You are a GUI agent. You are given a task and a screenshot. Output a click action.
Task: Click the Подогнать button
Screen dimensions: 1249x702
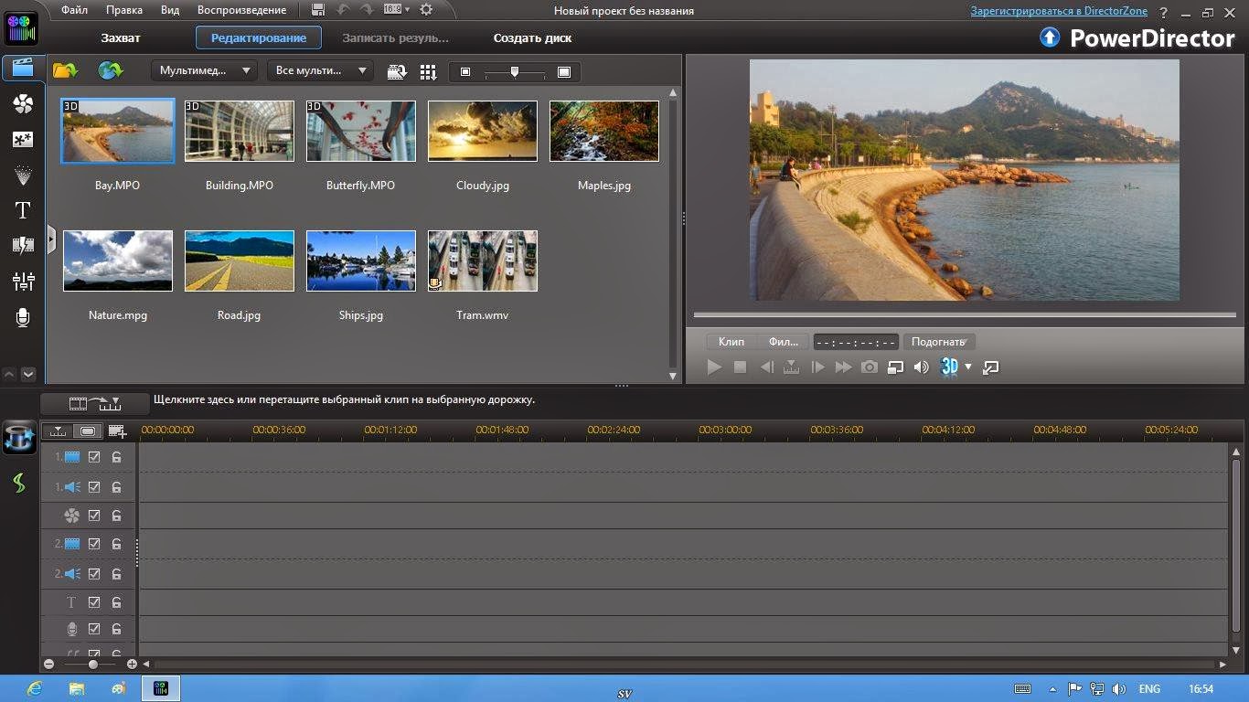tap(939, 342)
